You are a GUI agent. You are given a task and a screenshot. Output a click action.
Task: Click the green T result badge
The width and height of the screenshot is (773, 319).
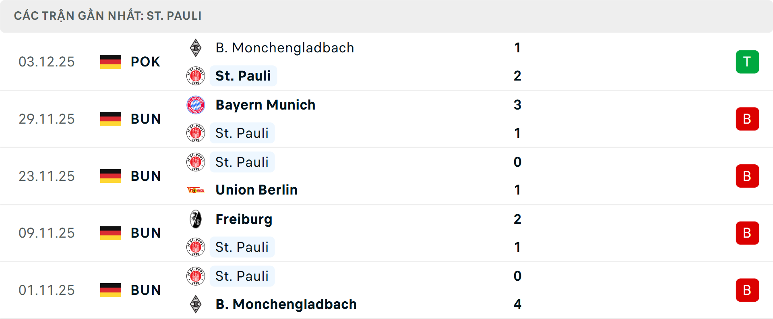pyautogui.click(x=747, y=62)
